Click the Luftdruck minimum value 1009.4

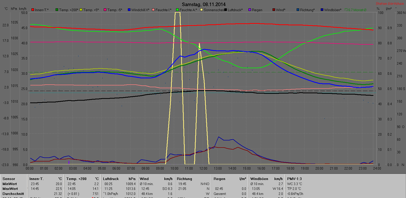coord(131,184)
